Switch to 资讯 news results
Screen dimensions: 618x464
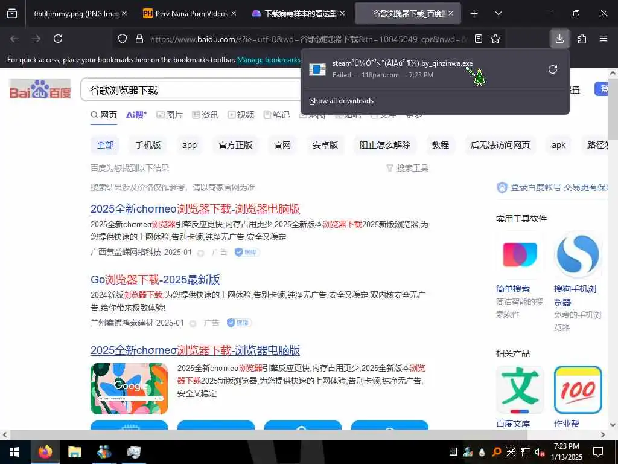pos(205,115)
